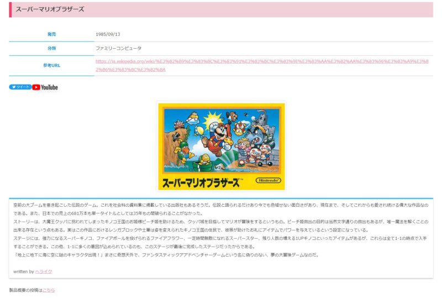Open author profile link ヘライク
This screenshot has height=298, width=442.
click(x=44, y=271)
